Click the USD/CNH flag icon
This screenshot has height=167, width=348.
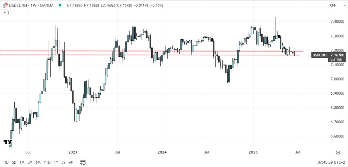pyautogui.click(x=5, y=5)
